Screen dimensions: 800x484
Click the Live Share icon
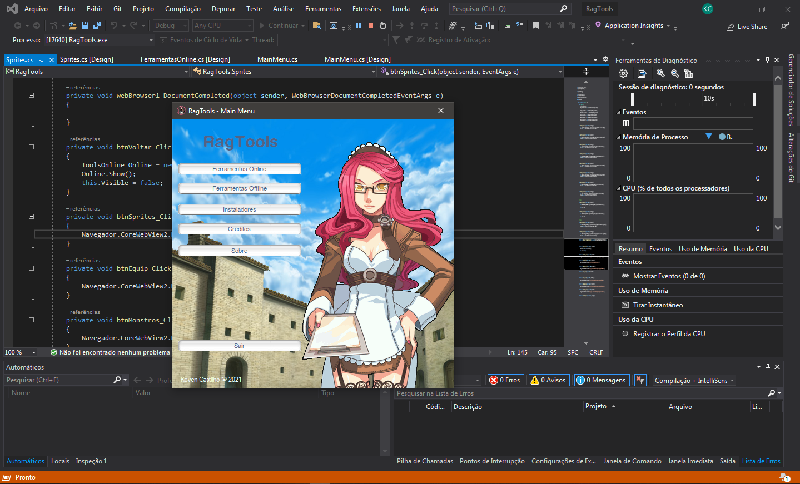click(730, 27)
